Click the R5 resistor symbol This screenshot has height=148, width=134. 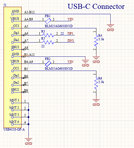(48, 42)
